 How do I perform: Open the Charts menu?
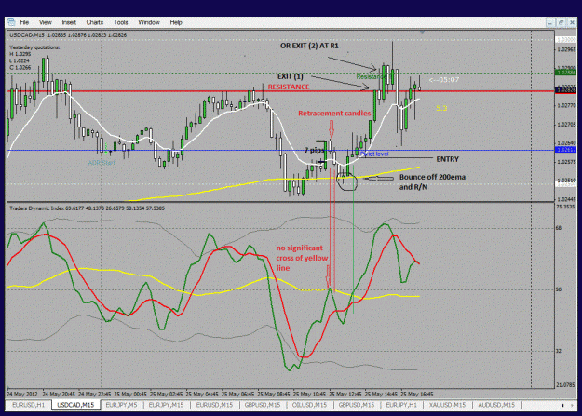pos(95,22)
